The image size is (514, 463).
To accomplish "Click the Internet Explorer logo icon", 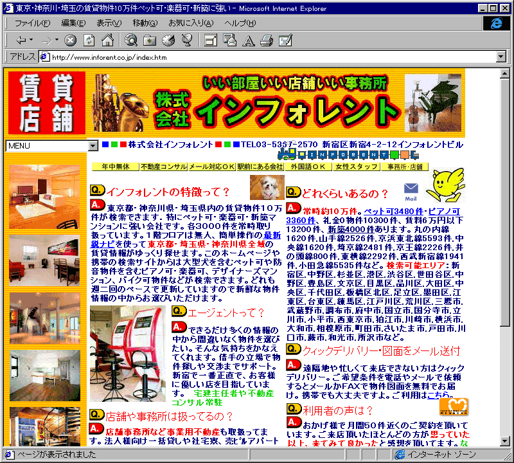I will [x=496, y=23].
